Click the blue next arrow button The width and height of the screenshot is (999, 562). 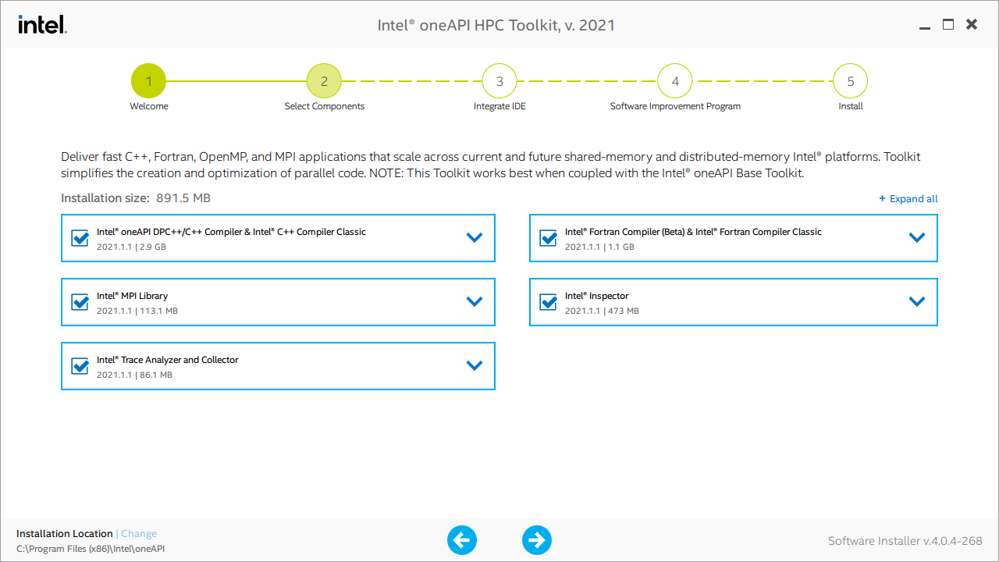[537, 539]
